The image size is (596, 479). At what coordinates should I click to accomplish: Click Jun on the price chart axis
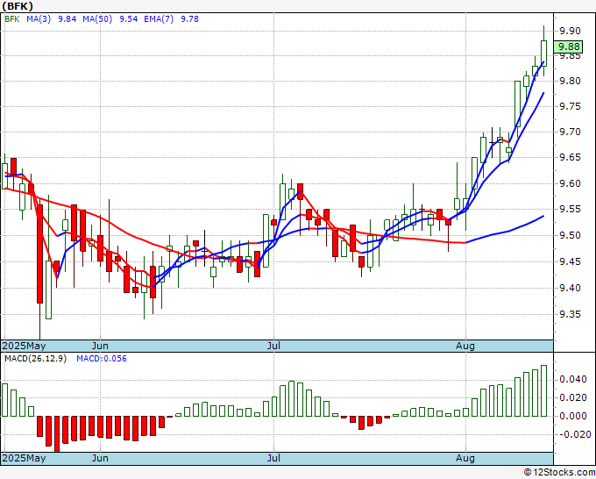pyautogui.click(x=100, y=346)
